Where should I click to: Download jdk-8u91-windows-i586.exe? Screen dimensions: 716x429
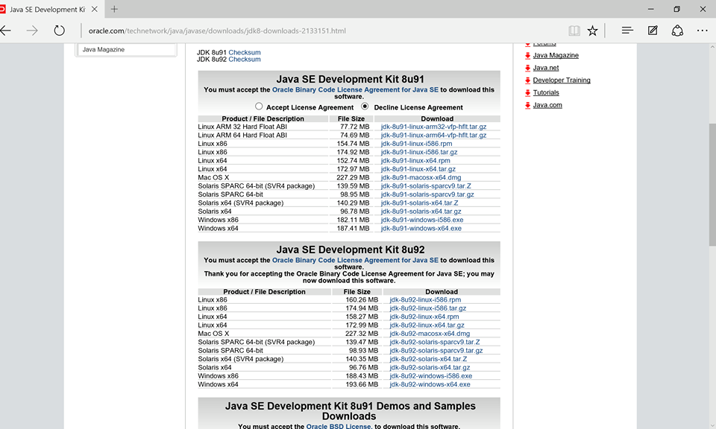coord(422,220)
